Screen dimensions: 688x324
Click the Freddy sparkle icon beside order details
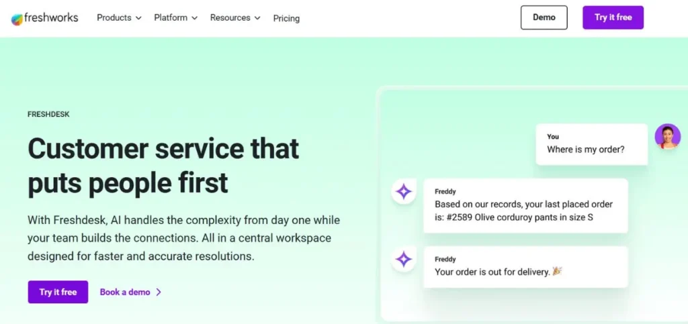point(403,191)
